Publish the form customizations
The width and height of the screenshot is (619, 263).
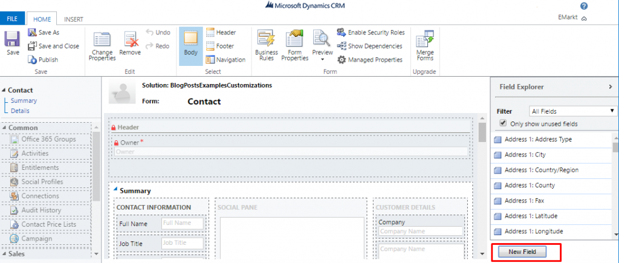[x=43, y=60]
